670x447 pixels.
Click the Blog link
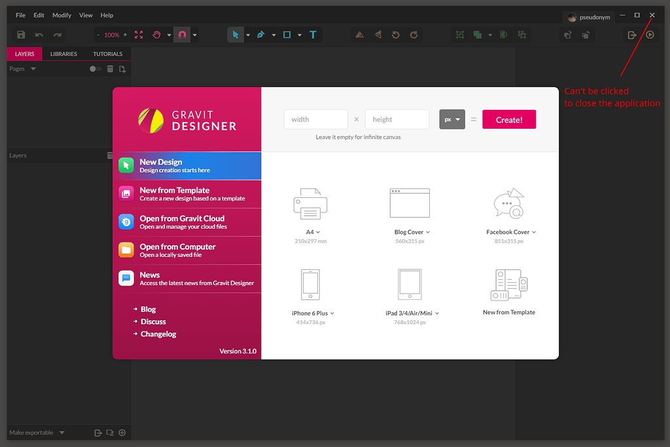click(148, 309)
